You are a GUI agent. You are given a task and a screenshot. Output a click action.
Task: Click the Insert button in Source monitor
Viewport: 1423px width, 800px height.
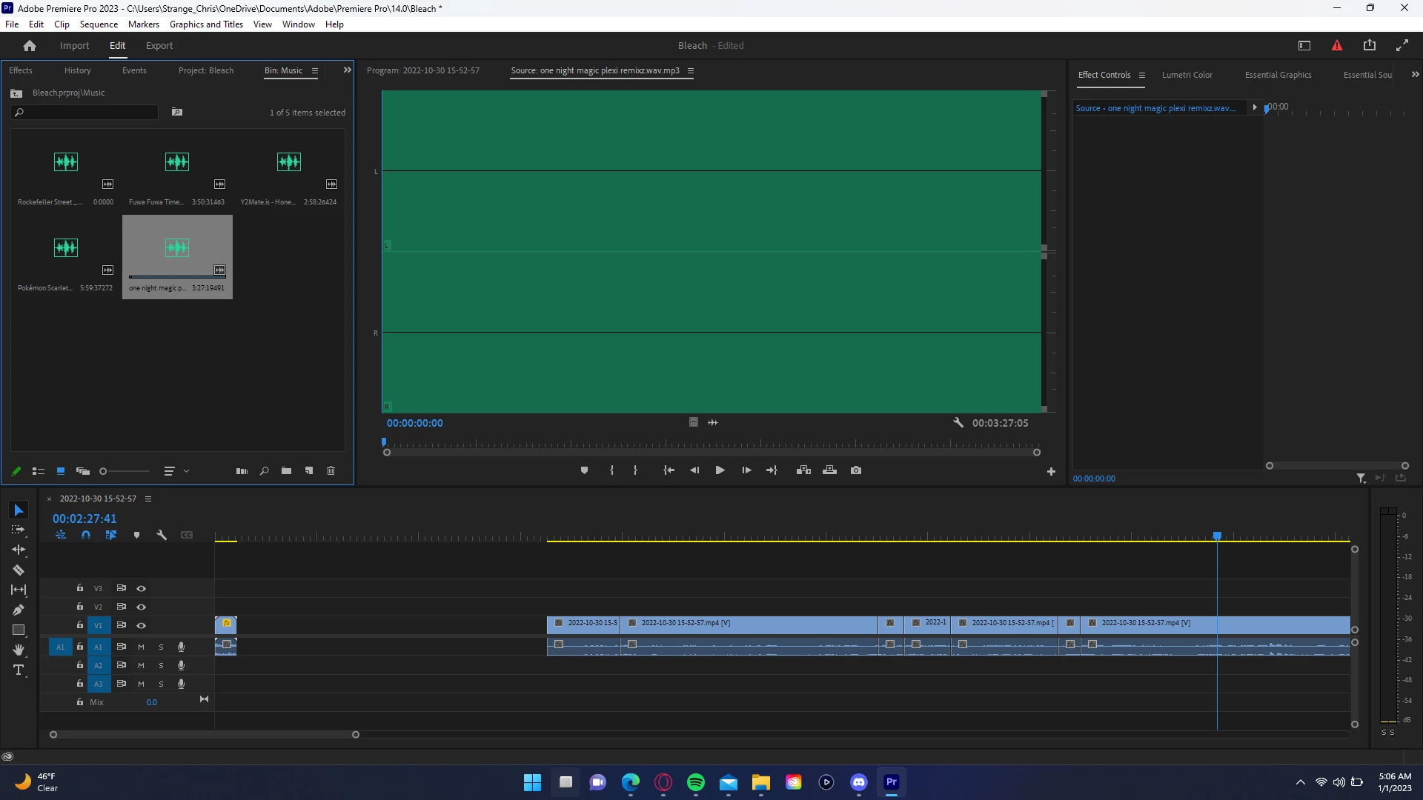(x=803, y=470)
